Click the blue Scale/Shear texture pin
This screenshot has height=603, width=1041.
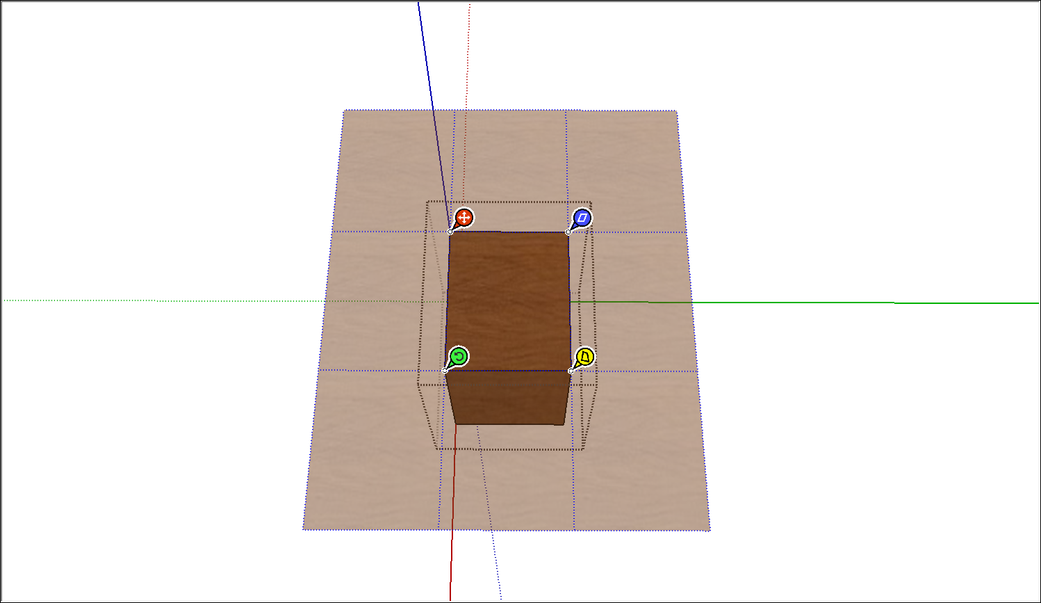[582, 218]
